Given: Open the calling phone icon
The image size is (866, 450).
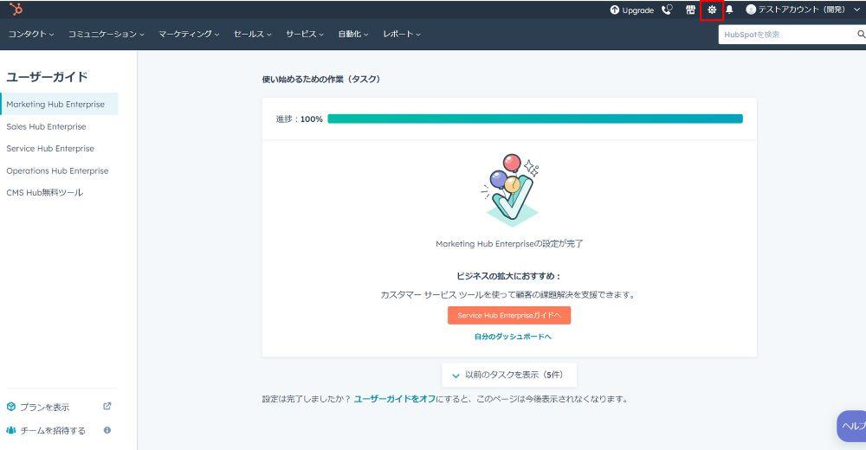Looking at the screenshot, I should pyautogui.click(x=667, y=10).
